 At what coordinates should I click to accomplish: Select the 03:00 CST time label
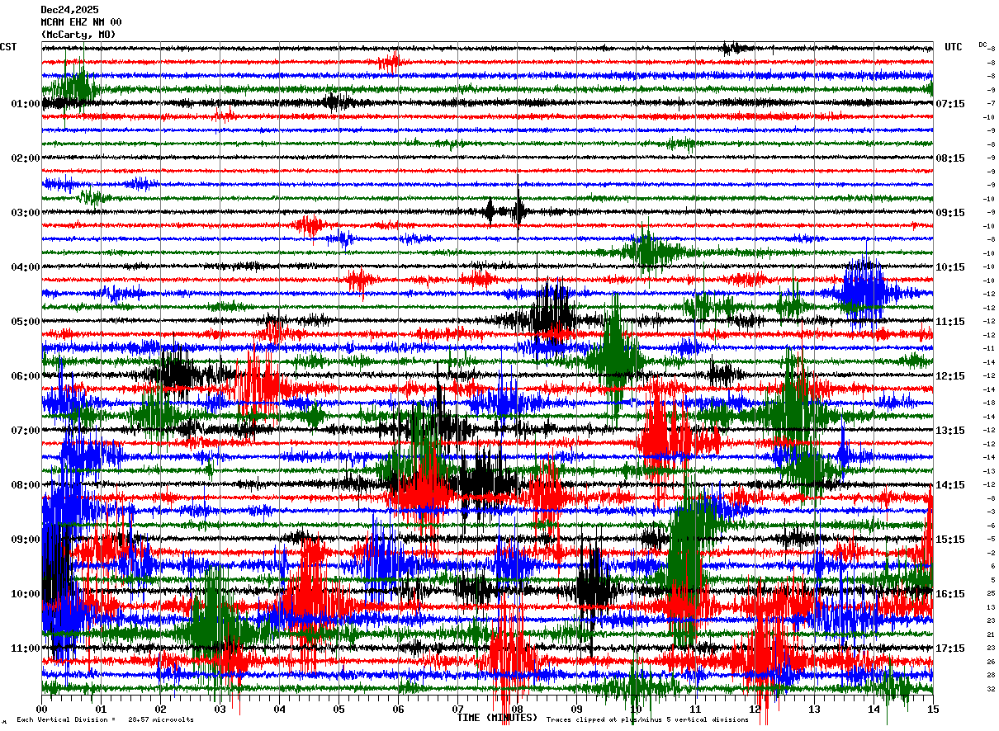(26, 213)
